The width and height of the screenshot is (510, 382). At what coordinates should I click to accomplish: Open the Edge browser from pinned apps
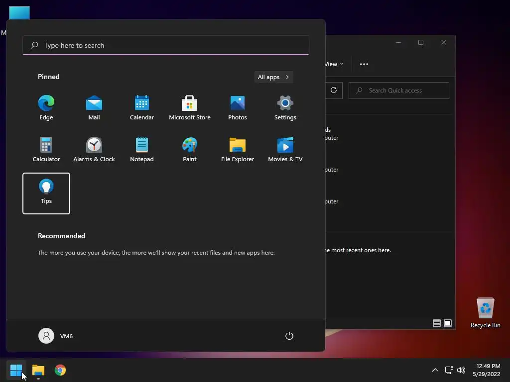coord(46,107)
